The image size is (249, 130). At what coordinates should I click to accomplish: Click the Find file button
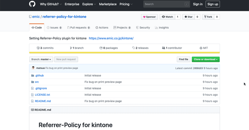pyautogui.click(x=183, y=59)
